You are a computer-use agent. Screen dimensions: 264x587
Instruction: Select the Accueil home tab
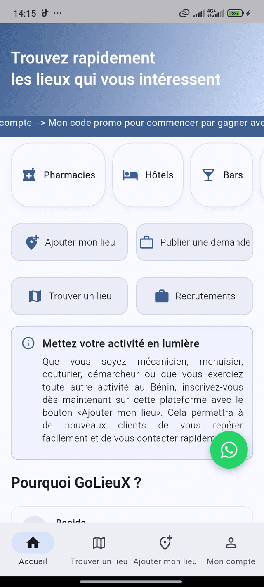click(33, 549)
